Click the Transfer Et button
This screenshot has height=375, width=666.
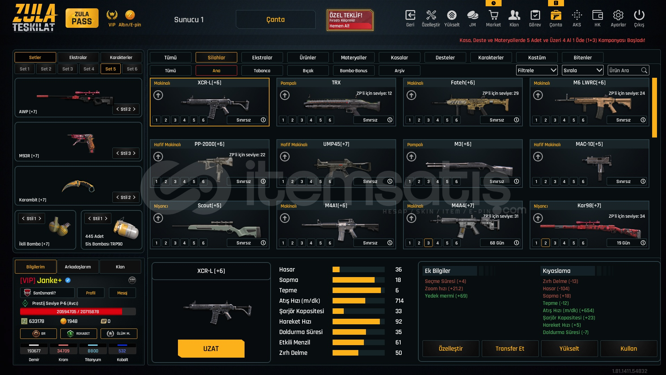pos(510,349)
